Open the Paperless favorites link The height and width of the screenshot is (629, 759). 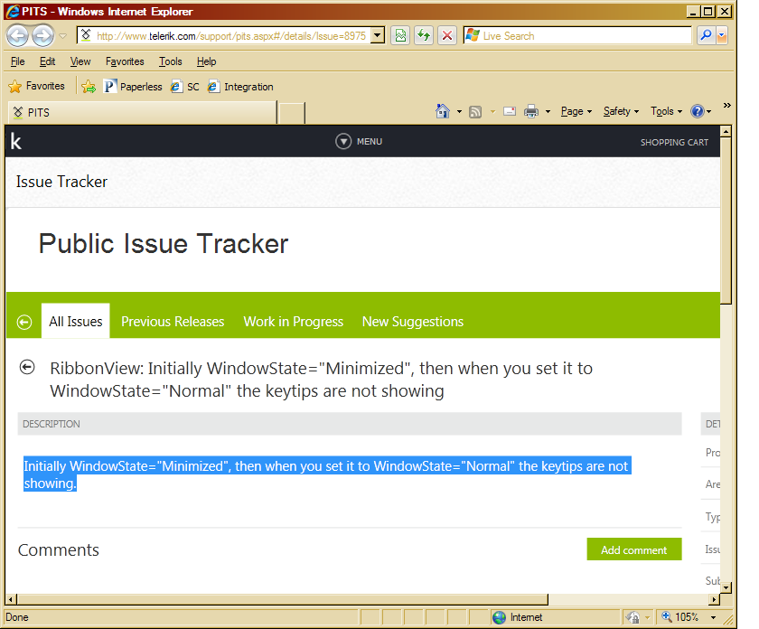pos(133,87)
